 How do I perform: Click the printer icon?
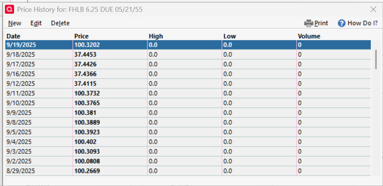pos(309,23)
